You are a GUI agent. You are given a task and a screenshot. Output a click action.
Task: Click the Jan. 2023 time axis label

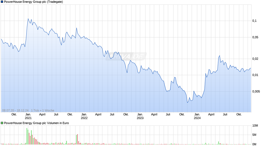click(140, 116)
